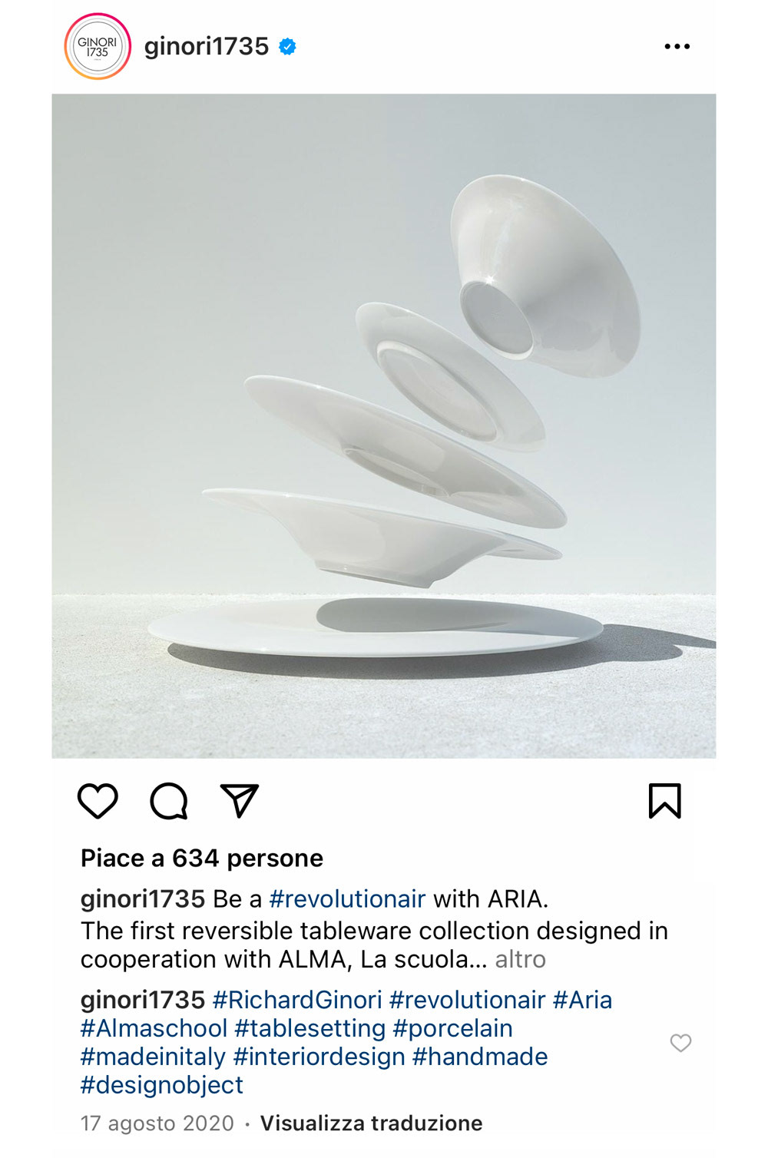Click the blue verified badge

click(287, 47)
